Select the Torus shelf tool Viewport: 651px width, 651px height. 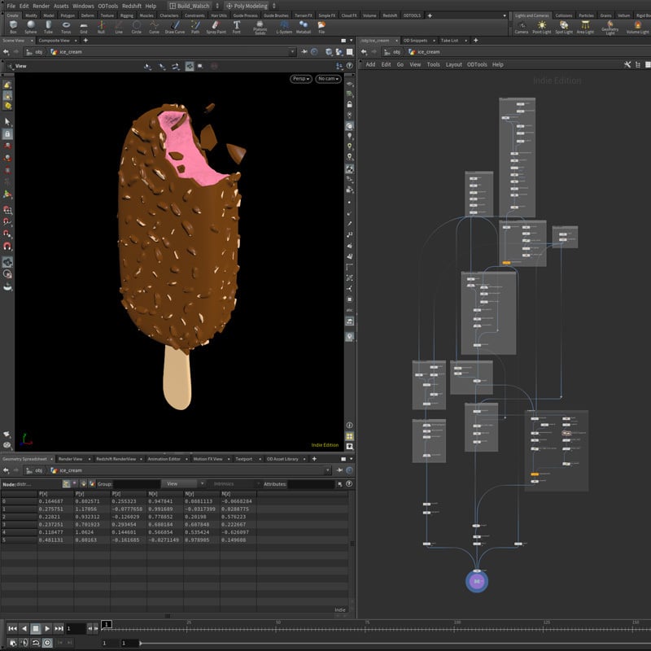[66, 27]
